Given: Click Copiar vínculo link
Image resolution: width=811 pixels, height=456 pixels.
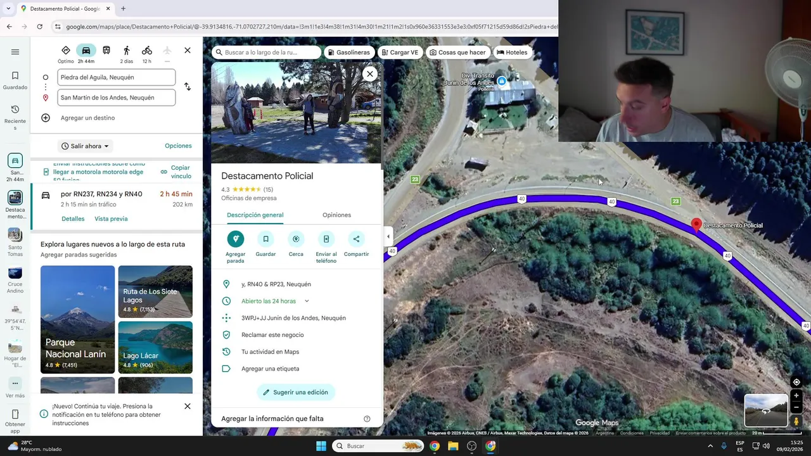Looking at the screenshot, I should click(176, 172).
